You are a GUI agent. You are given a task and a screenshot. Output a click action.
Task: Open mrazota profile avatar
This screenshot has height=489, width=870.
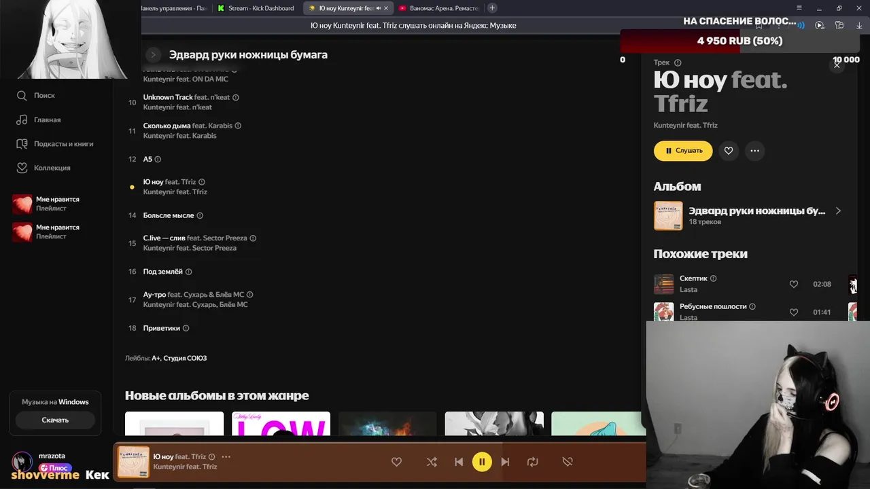tap(22, 461)
